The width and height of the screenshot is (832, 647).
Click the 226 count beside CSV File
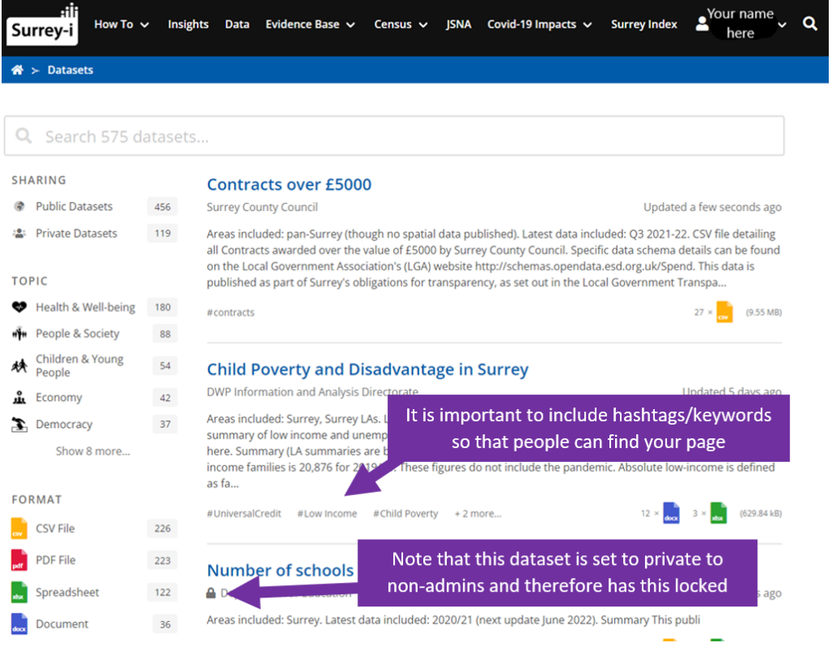(162, 528)
